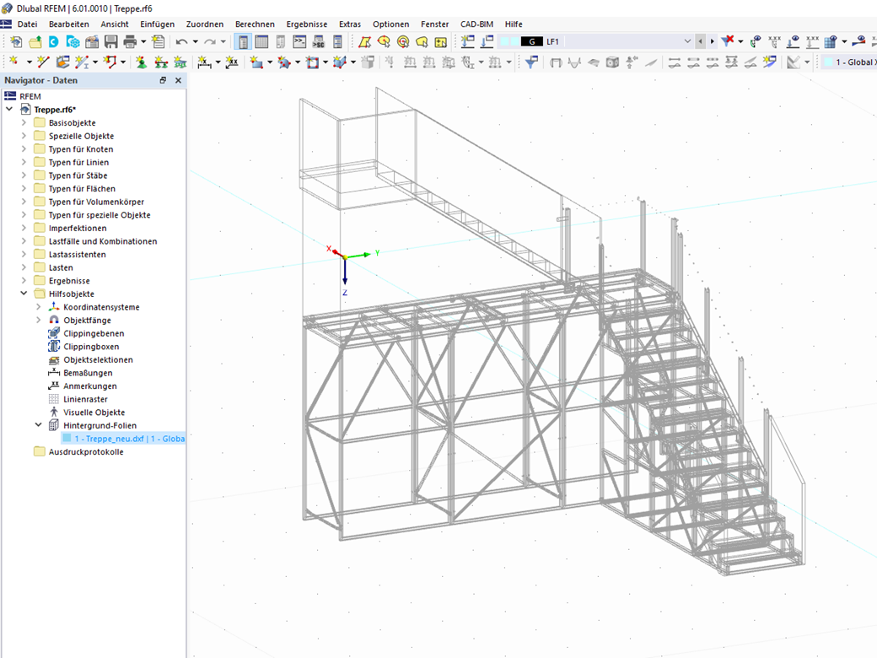Open the script manager SC icon
Image resolution: width=877 pixels, height=658 pixels.
(x=318, y=41)
